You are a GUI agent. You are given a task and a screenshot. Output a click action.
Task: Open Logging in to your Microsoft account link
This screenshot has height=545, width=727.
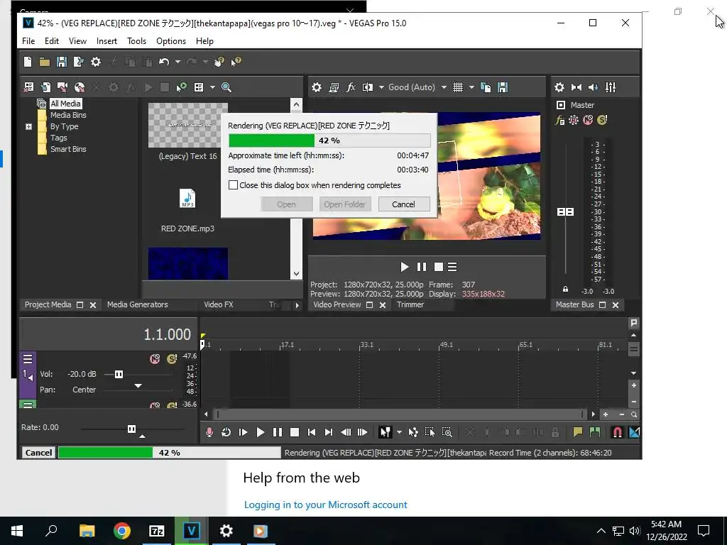325,505
